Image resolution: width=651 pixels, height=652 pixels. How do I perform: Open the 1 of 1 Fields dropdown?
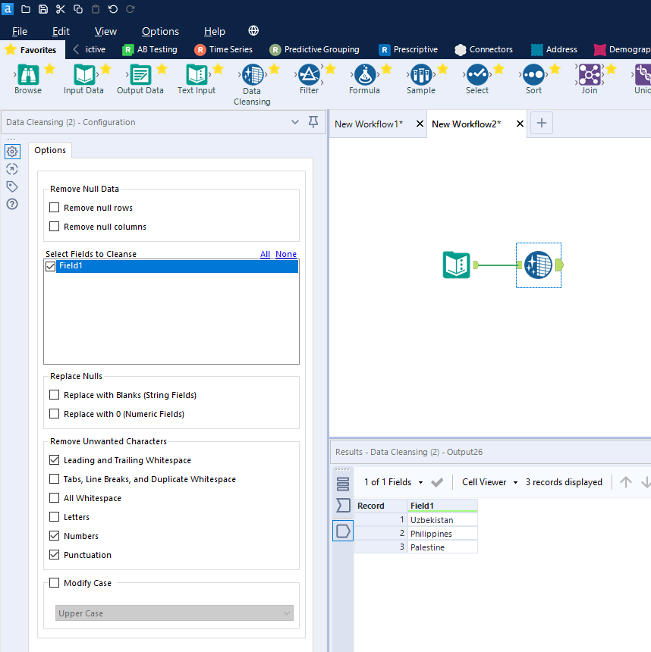click(393, 482)
